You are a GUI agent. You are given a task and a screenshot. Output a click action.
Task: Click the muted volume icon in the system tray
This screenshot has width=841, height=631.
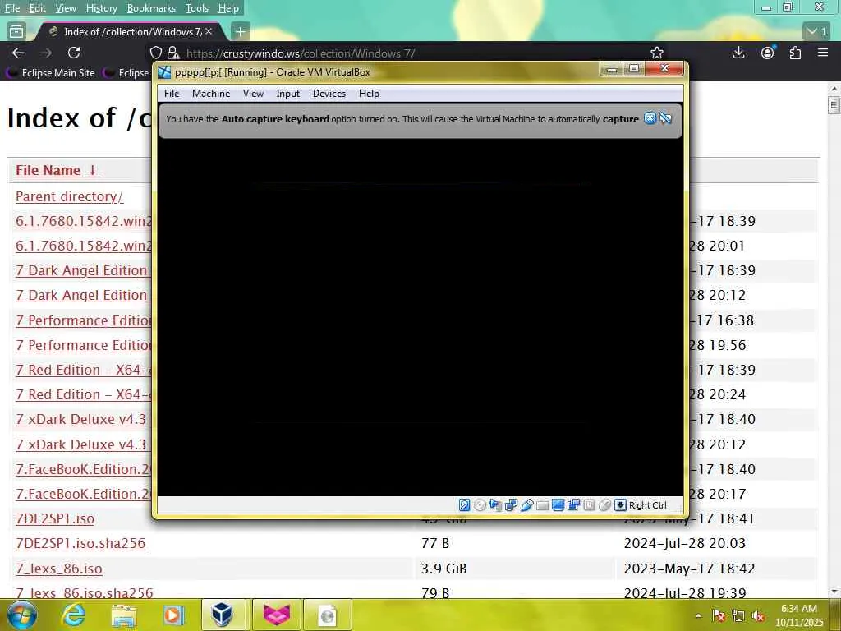pos(758,616)
